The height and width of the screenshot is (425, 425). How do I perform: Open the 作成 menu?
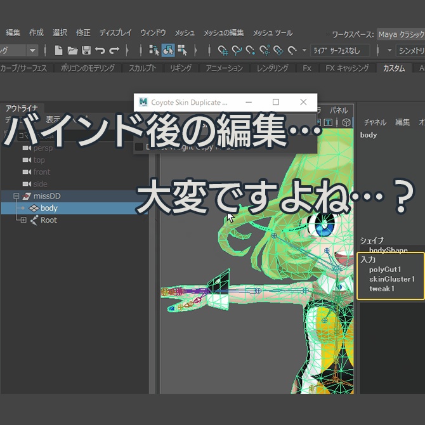tap(36, 33)
